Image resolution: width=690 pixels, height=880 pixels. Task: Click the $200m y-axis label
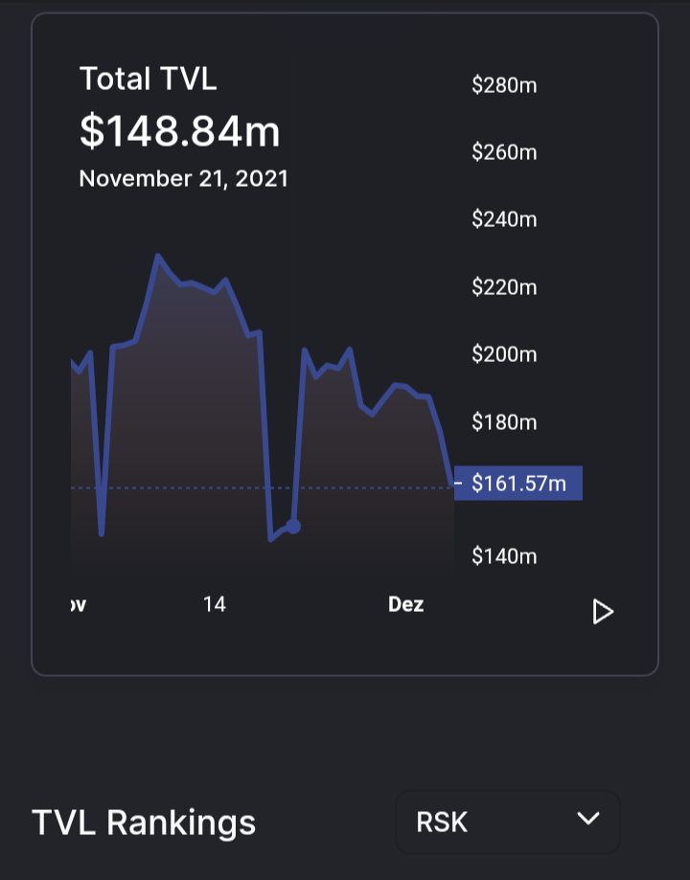coord(504,354)
